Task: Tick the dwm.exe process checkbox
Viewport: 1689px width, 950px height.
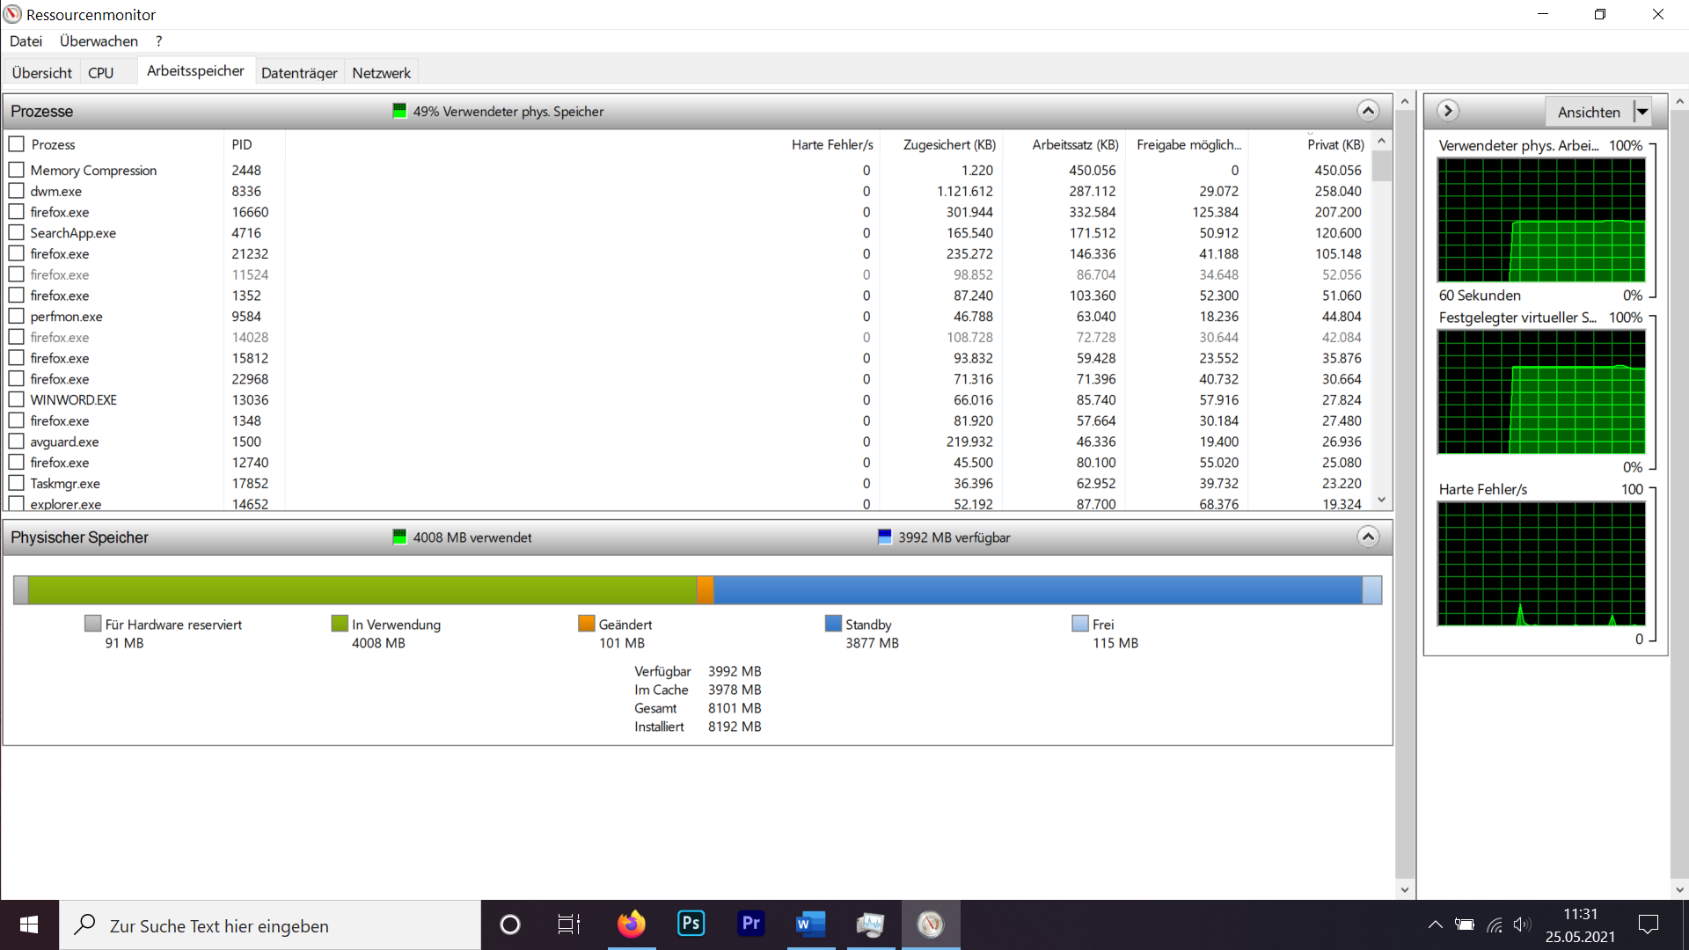Action: (16, 191)
